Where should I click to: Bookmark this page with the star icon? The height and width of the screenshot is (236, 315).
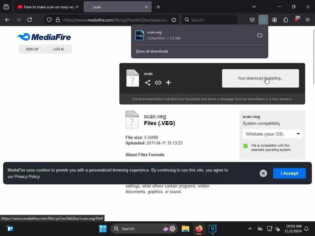tap(174, 20)
